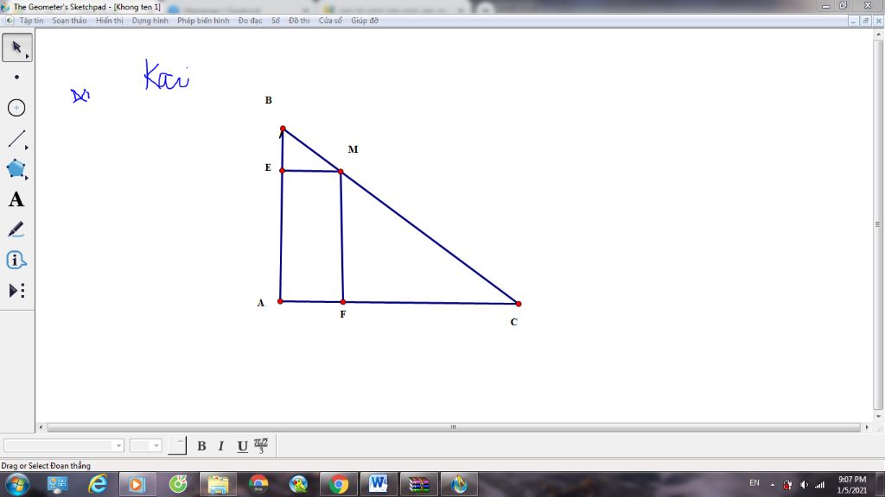Screen dimensions: 885x497
Task: Expand the font size dropdown
Action: pyautogui.click(x=156, y=446)
